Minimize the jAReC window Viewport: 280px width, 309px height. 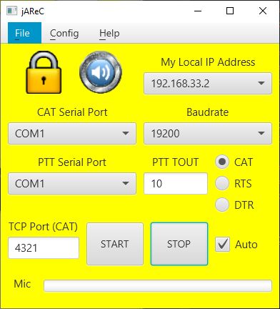click(x=198, y=11)
